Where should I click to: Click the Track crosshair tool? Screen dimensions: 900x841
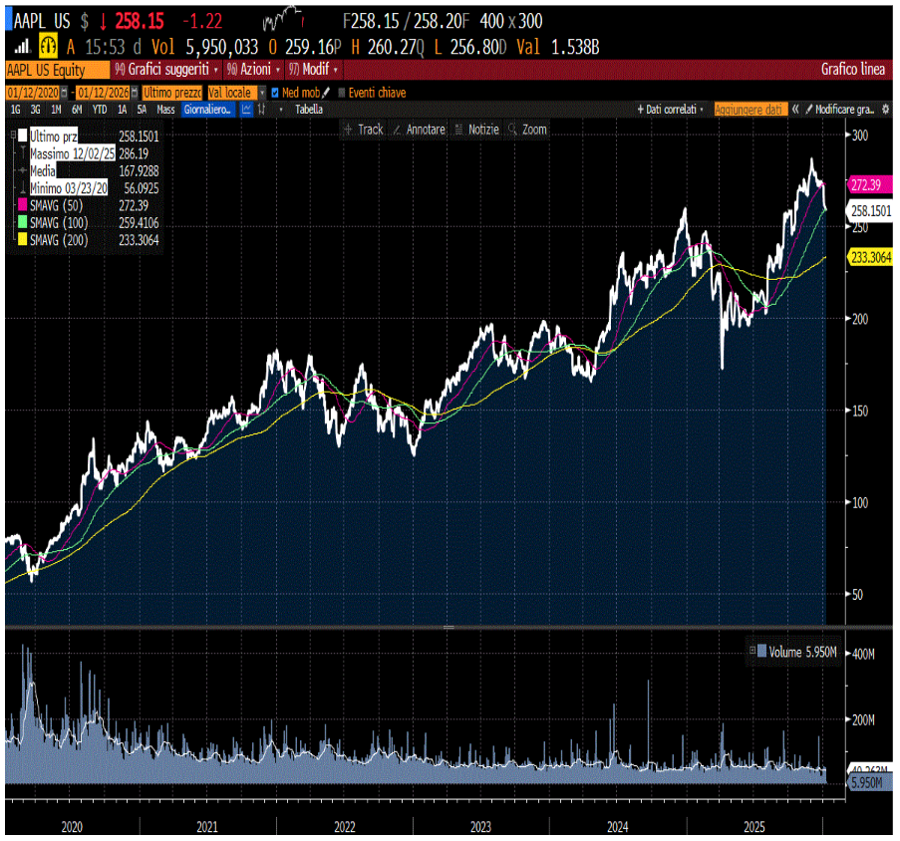[364, 130]
